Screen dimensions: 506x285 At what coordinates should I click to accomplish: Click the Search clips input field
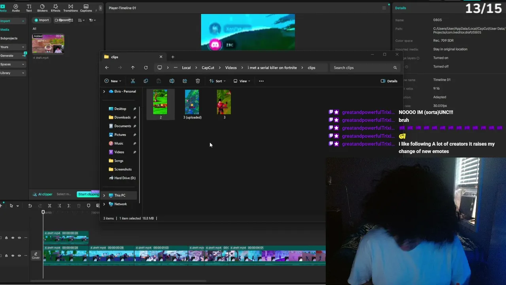[x=365, y=68]
